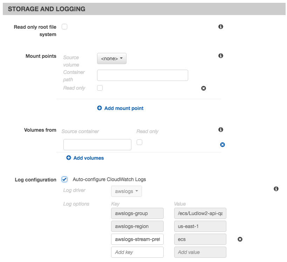This screenshot has width=287, height=262.
Task: Click info icon for Log configuration
Action: 276,189
